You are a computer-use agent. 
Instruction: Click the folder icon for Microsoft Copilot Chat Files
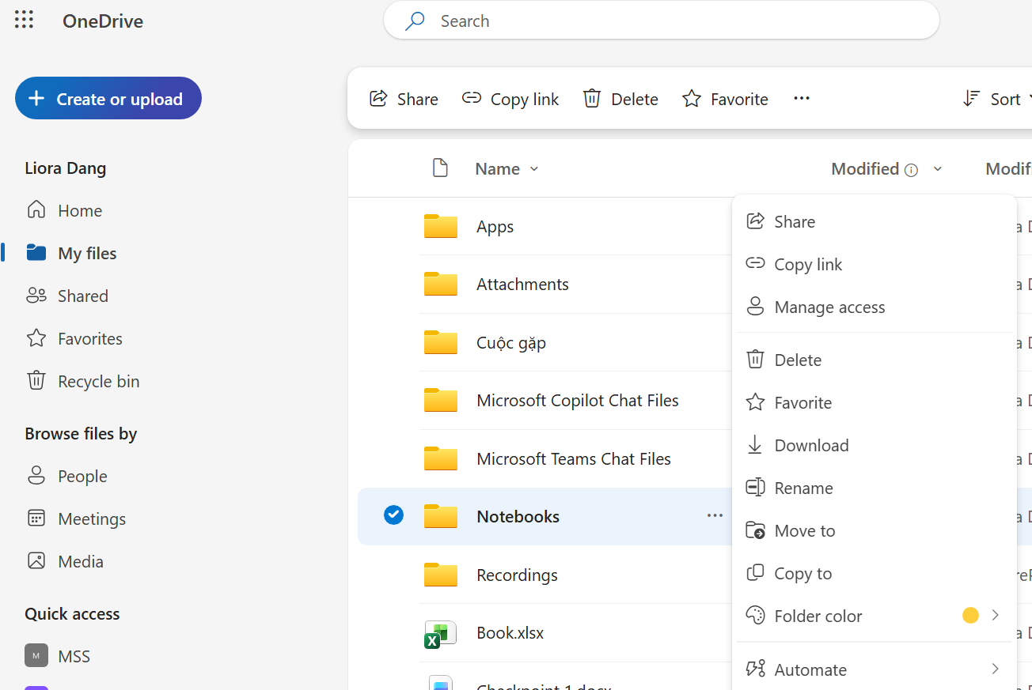click(441, 400)
